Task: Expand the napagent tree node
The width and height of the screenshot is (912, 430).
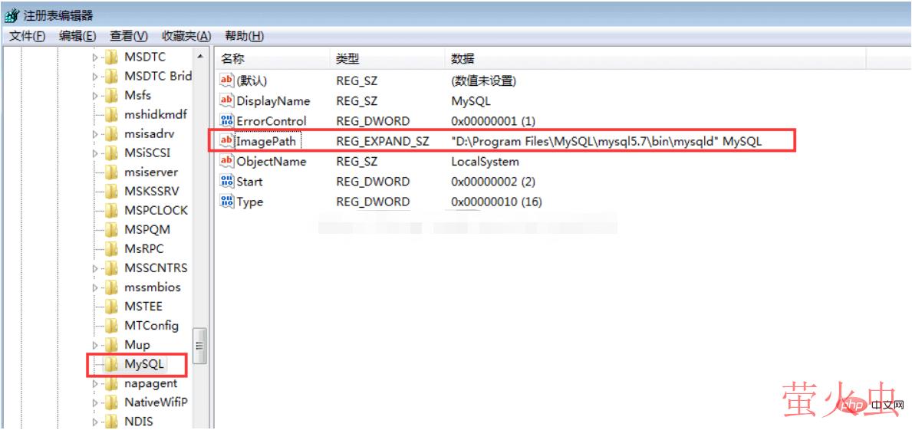Action: click(x=95, y=383)
